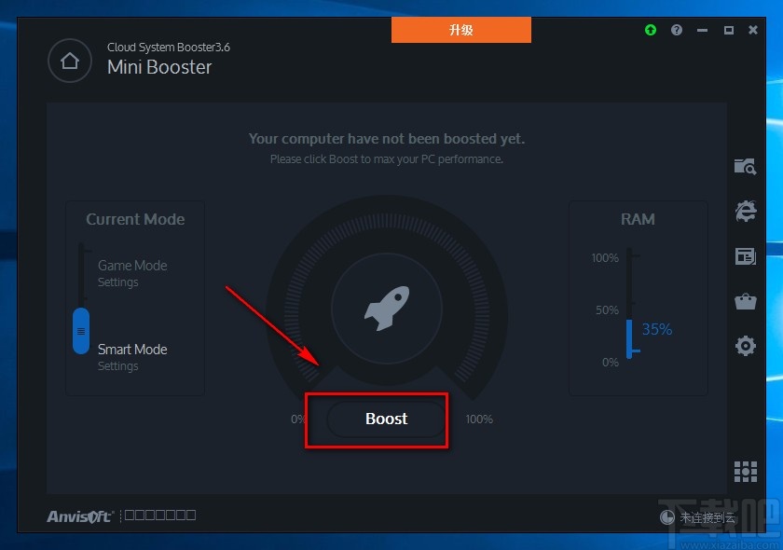The image size is (783, 550).
Task: Click the blue mode slider handle
Action: point(81,331)
